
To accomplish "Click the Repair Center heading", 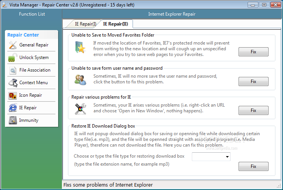I will 23,35.
